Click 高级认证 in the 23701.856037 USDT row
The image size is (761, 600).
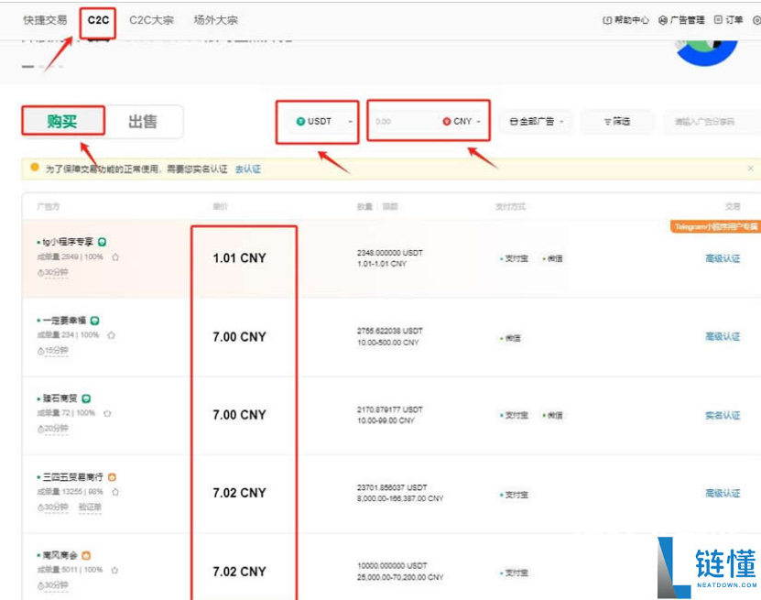click(x=723, y=493)
